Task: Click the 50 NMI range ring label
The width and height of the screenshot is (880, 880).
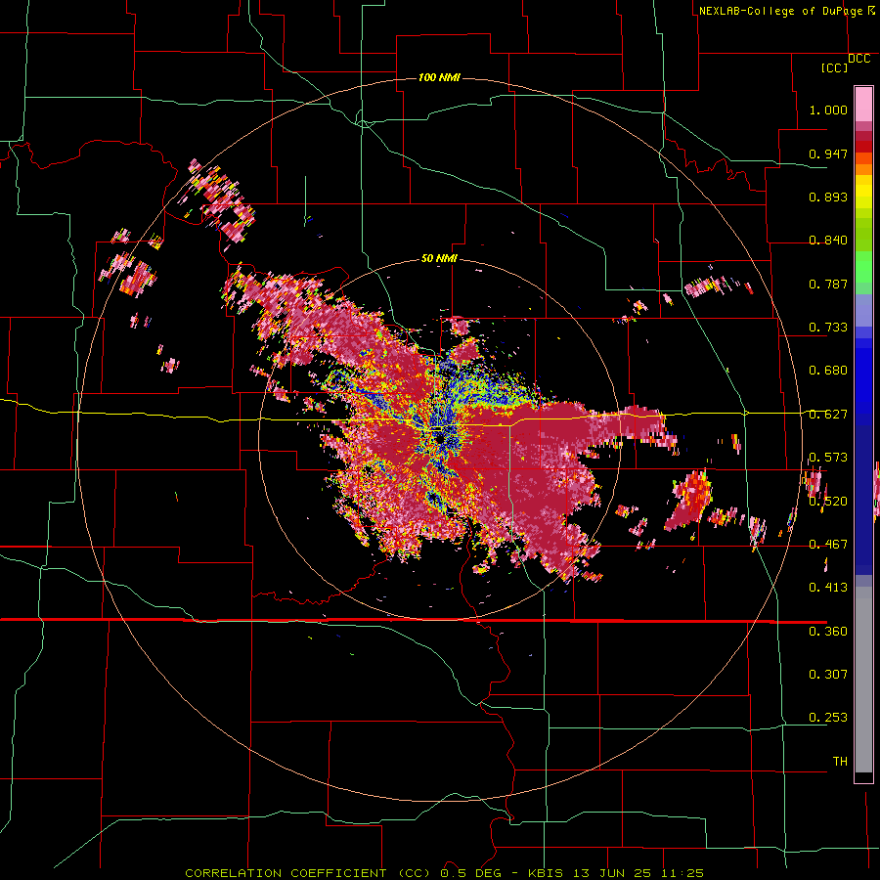Action: (439, 259)
